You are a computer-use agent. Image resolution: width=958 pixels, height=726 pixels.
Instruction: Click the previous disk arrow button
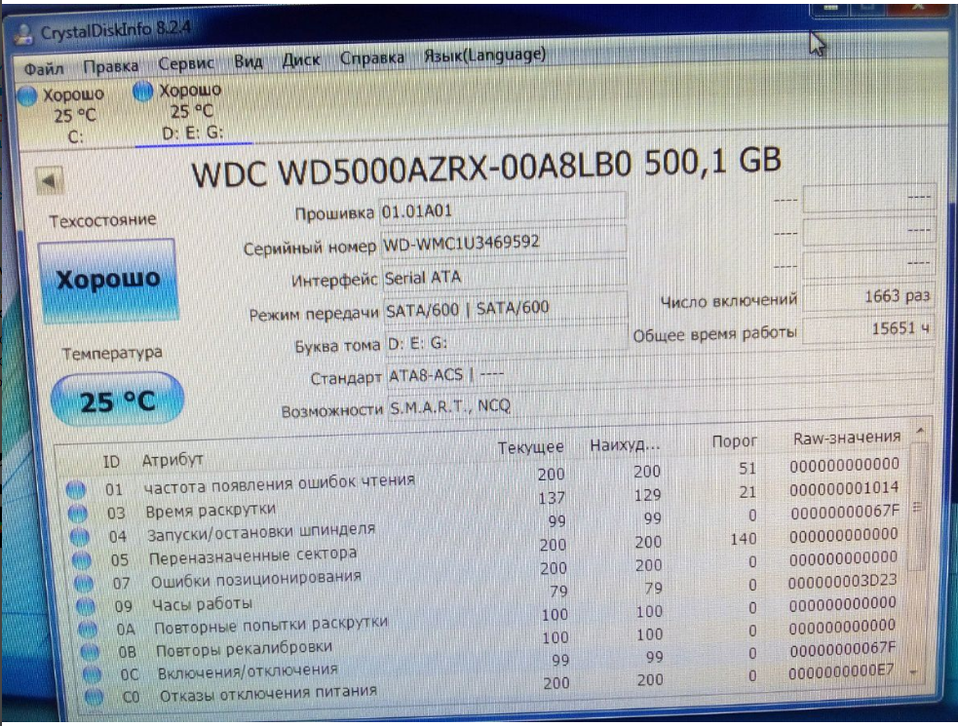coord(49,181)
